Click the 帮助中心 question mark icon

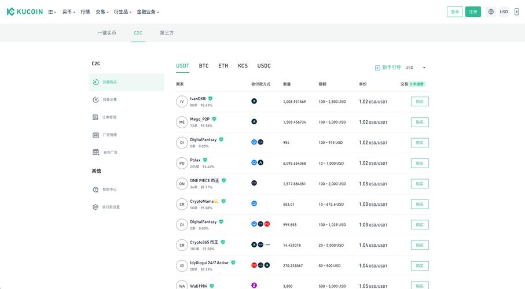click(x=96, y=190)
